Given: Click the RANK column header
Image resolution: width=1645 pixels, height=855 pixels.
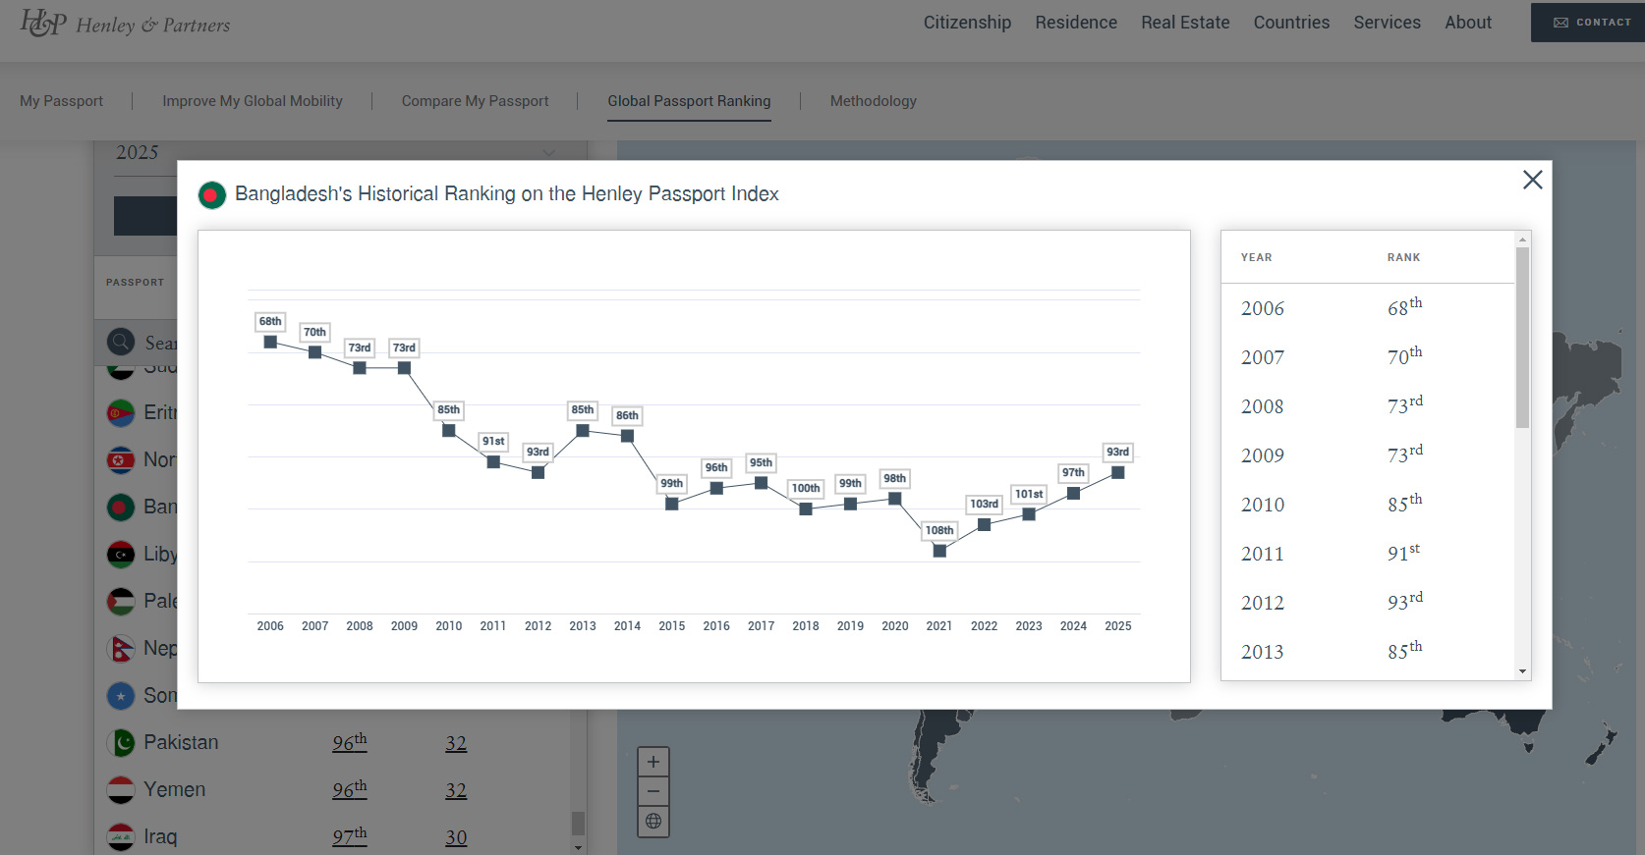Looking at the screenshot, I should (1403, 257).
